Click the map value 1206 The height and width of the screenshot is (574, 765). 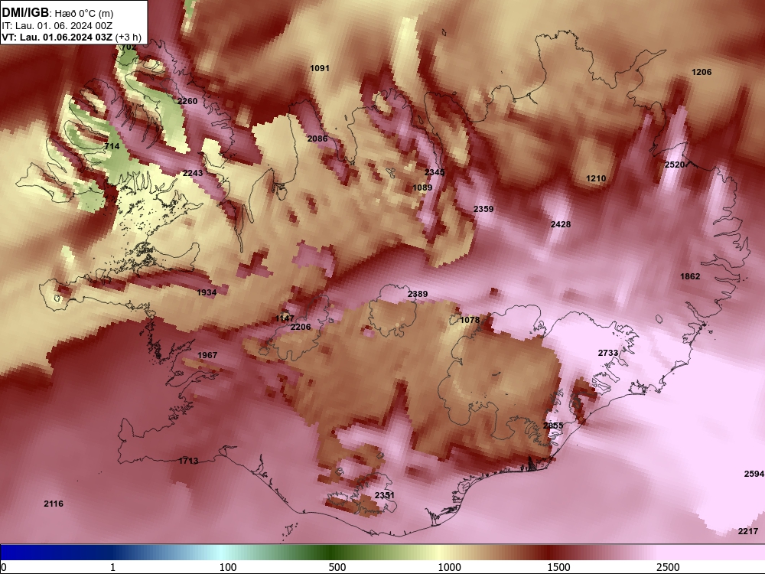[x=702, y=72]
